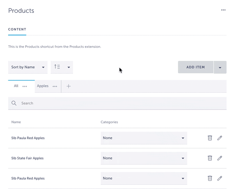The image size is (234, 194).
Task: Delete the 5lb State Fair Apples item
Action: 210,158
